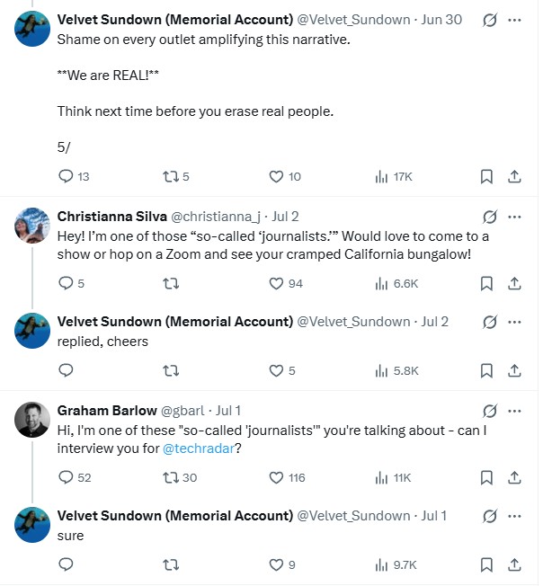Reply to Graham Barlow's tweet
This screenshot has width=543, height=586.
[66, 477]
